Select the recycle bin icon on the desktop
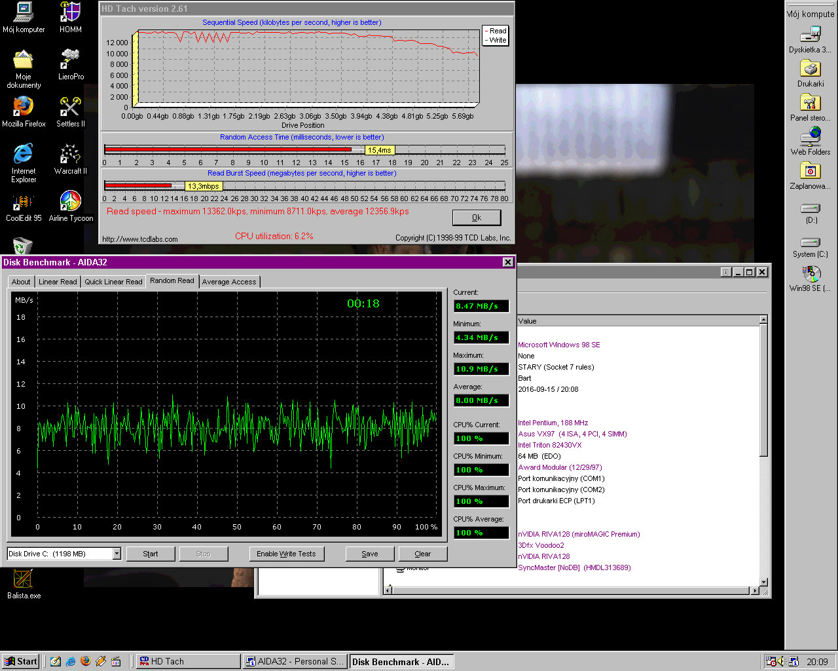838x671 pixels. tap(22, 246)
